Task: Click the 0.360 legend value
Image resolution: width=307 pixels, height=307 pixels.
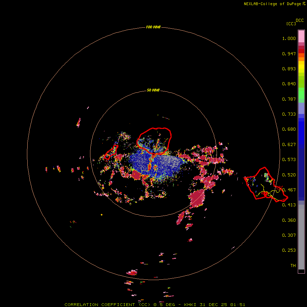Action: tap(289, 220)
